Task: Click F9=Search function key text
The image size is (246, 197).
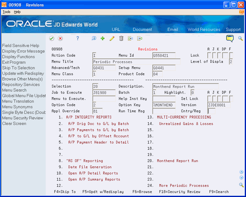Action: coord(219,192)
